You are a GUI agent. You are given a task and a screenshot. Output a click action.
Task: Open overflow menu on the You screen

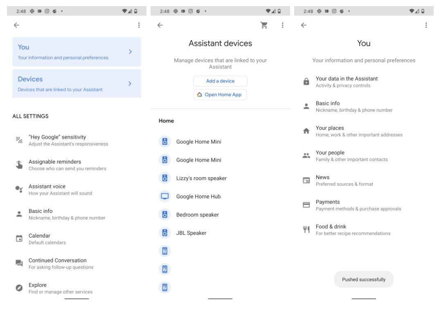pos(426,25)
